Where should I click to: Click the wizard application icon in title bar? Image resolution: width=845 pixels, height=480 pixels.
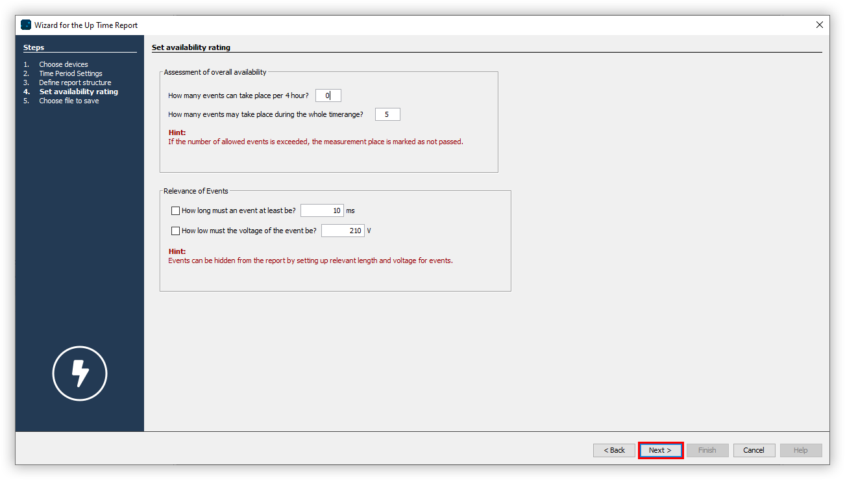(25, 25)
